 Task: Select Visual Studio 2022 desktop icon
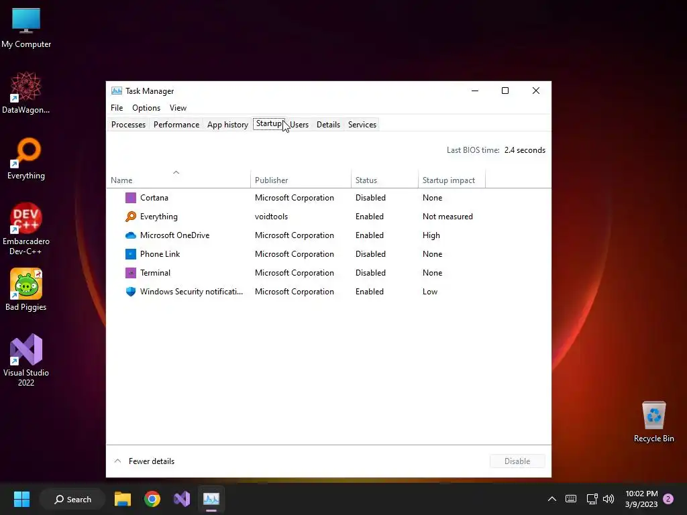point(26,360)
